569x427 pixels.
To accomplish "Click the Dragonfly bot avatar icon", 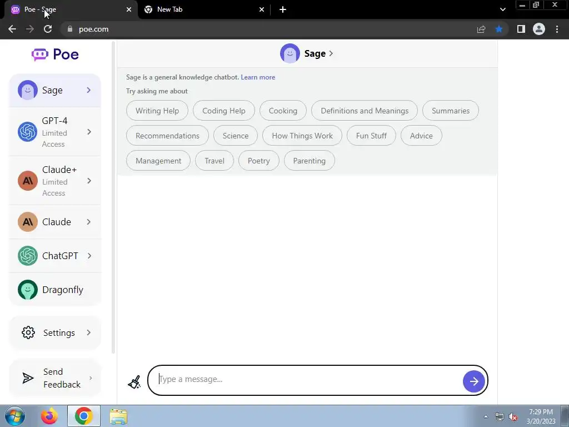I will tap(28, 290).
